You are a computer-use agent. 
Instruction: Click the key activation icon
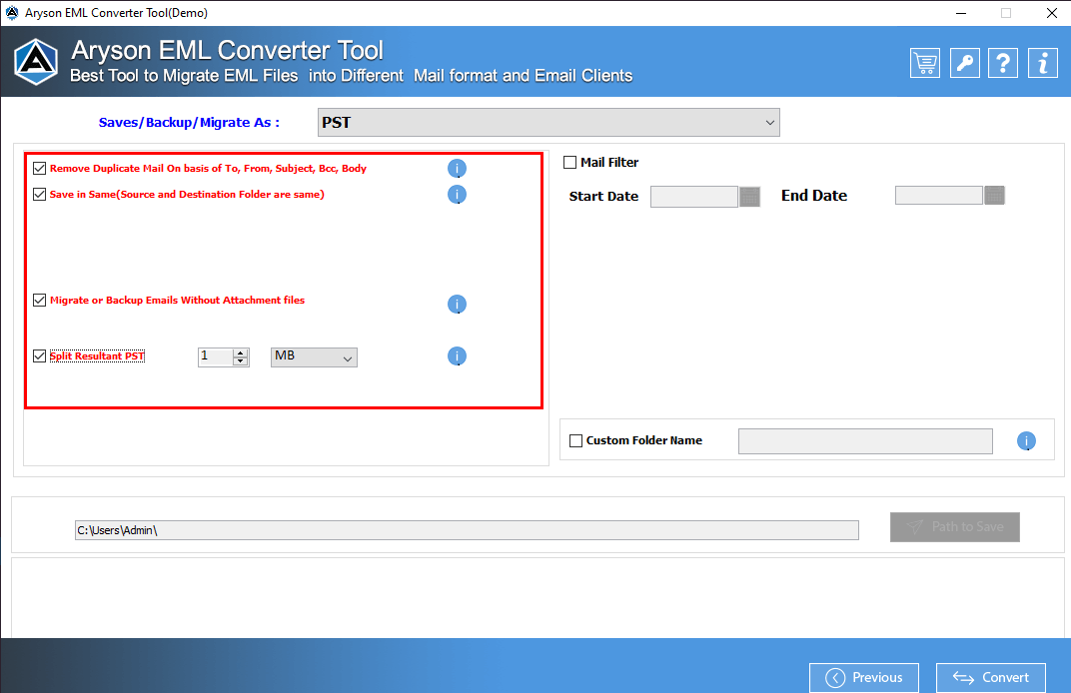click(x=964, y=64)
